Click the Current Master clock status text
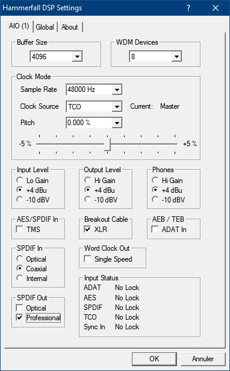Image resolution: width=230 pixels, height=371 pixels. 155,106
